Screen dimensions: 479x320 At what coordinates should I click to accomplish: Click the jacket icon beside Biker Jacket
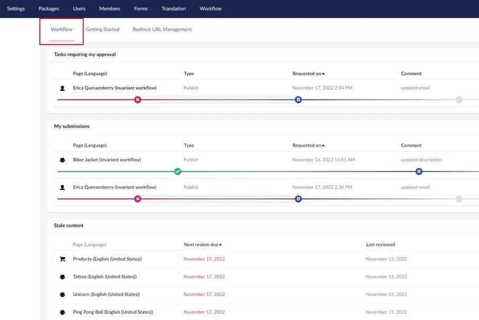tap(62, 160)
